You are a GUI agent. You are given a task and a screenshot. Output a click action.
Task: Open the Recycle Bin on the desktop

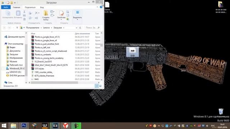coord(221,111)
